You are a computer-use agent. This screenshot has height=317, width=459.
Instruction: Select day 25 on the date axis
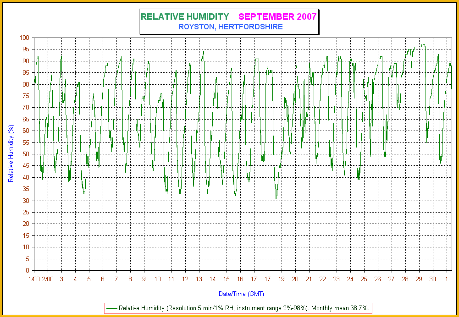click(364, 279)
